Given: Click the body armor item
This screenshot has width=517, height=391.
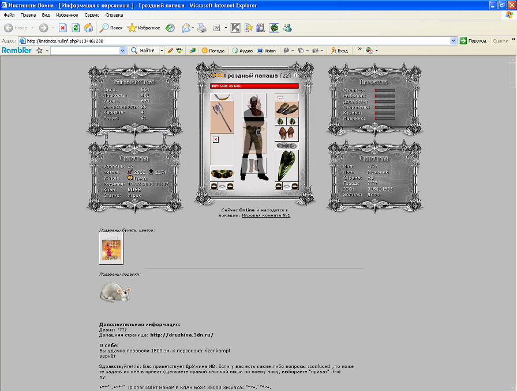Looking at the screenshot, I should coord(254,138).
